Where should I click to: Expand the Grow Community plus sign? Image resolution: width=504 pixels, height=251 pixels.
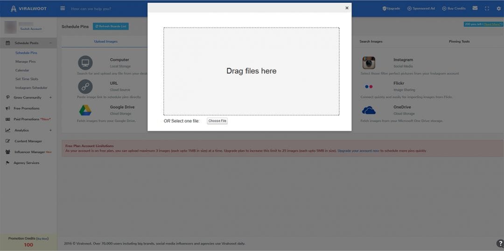[x=50, y=98]
